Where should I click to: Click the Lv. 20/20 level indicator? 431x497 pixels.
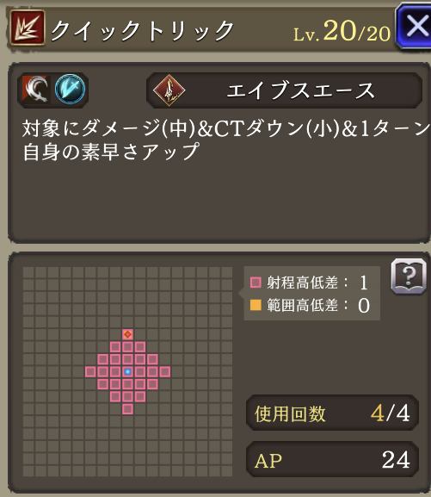342,32
